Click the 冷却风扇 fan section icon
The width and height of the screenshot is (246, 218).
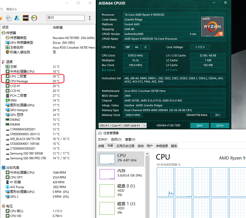(4, 168)
